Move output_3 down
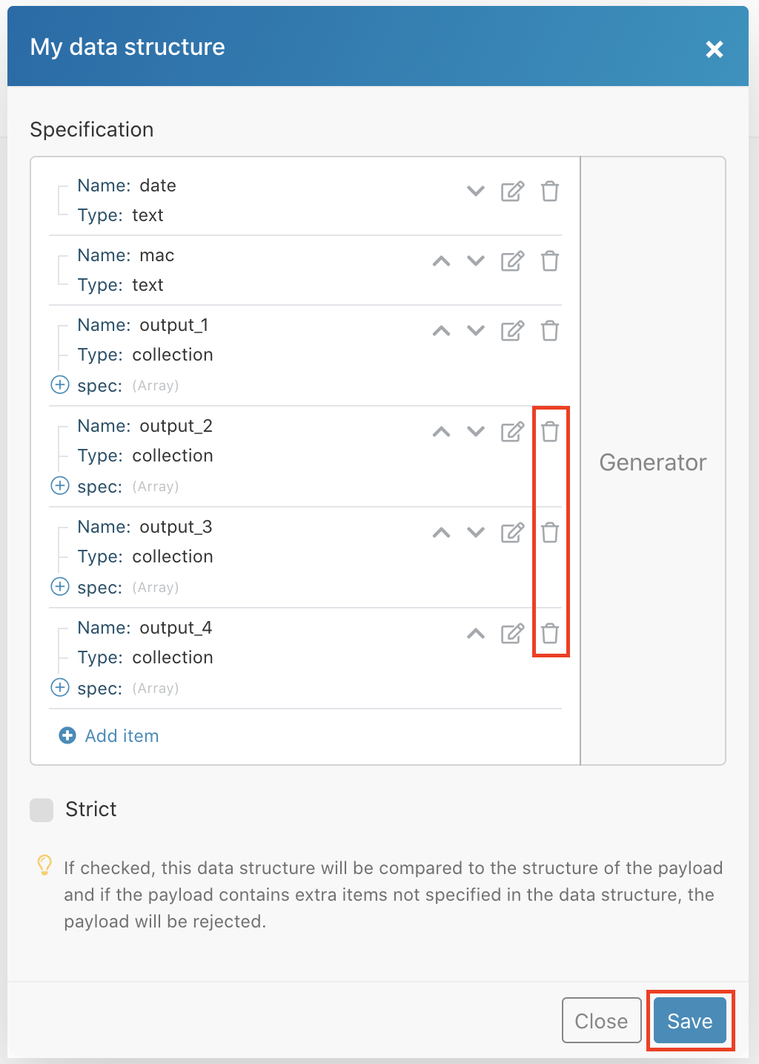Viewport: 759px width, 1064px height. click(476, 532)
